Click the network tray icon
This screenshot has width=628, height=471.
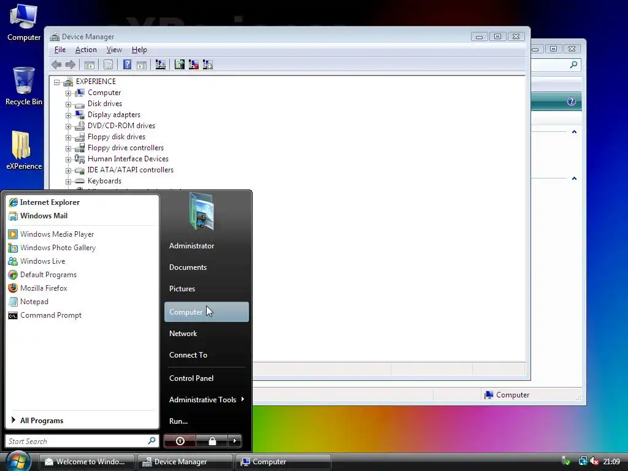583,461
